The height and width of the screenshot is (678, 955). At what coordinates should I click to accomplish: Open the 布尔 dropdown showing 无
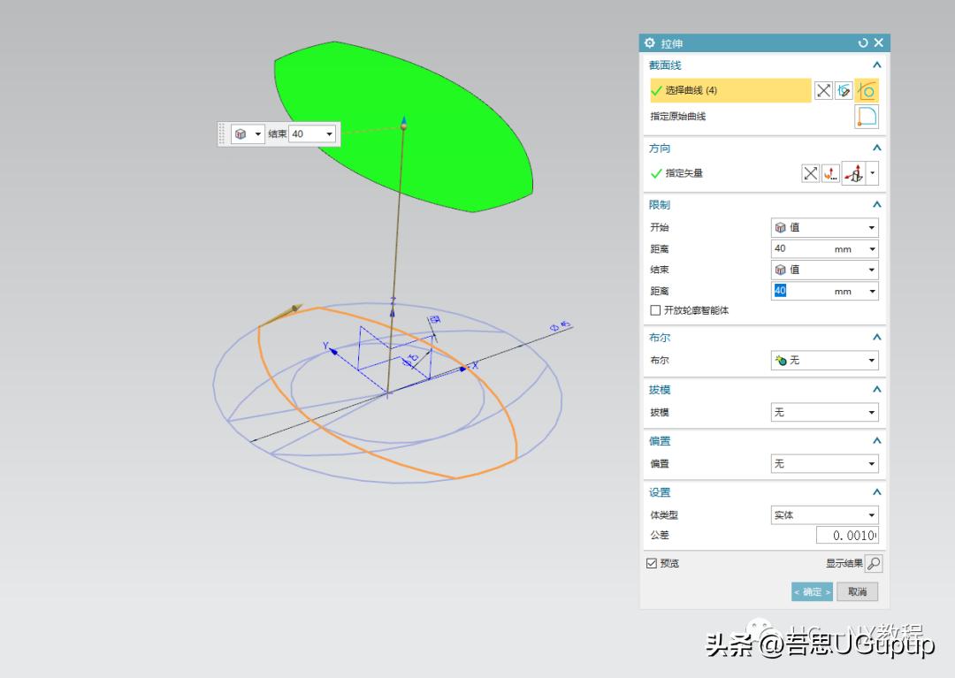[x=824, y=360]
